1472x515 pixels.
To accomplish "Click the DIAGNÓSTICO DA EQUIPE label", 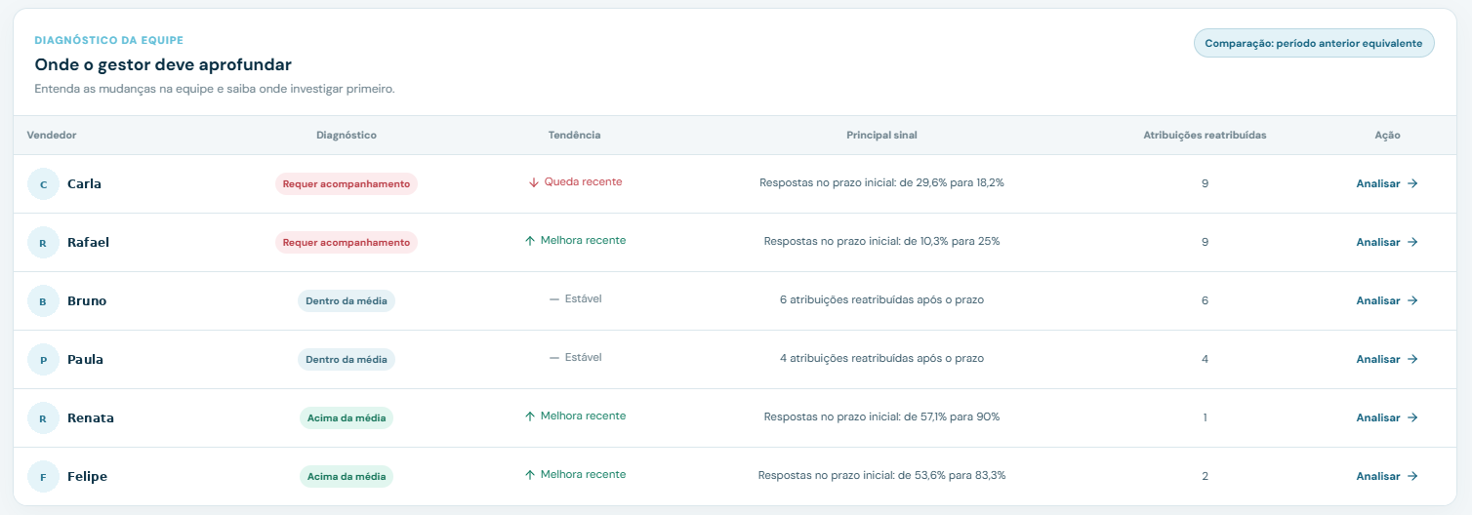I will 109,40.
